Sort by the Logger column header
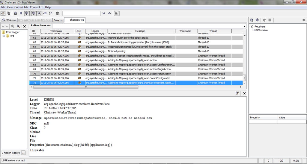Image resolution: width=307 pixels, height=164 pixels. [97, 31]
